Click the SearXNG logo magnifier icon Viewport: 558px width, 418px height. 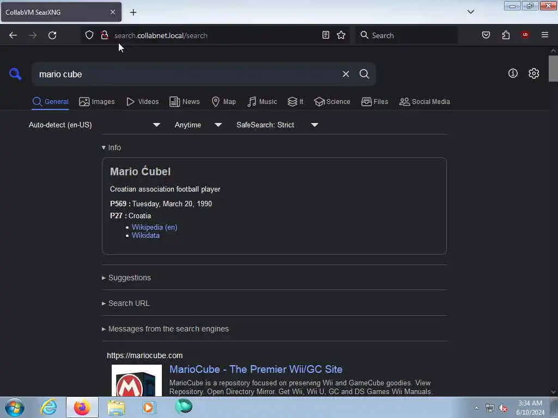(x=15, y=74)
